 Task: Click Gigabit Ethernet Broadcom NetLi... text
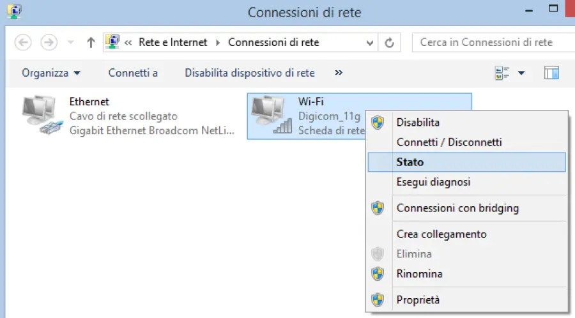(x=152, y=130)
